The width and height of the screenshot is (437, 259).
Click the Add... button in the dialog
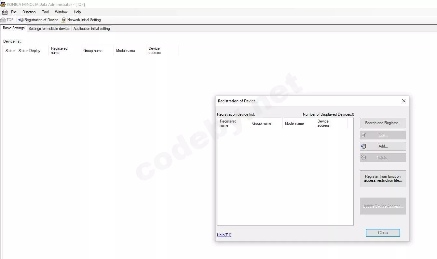pos(383,146)
